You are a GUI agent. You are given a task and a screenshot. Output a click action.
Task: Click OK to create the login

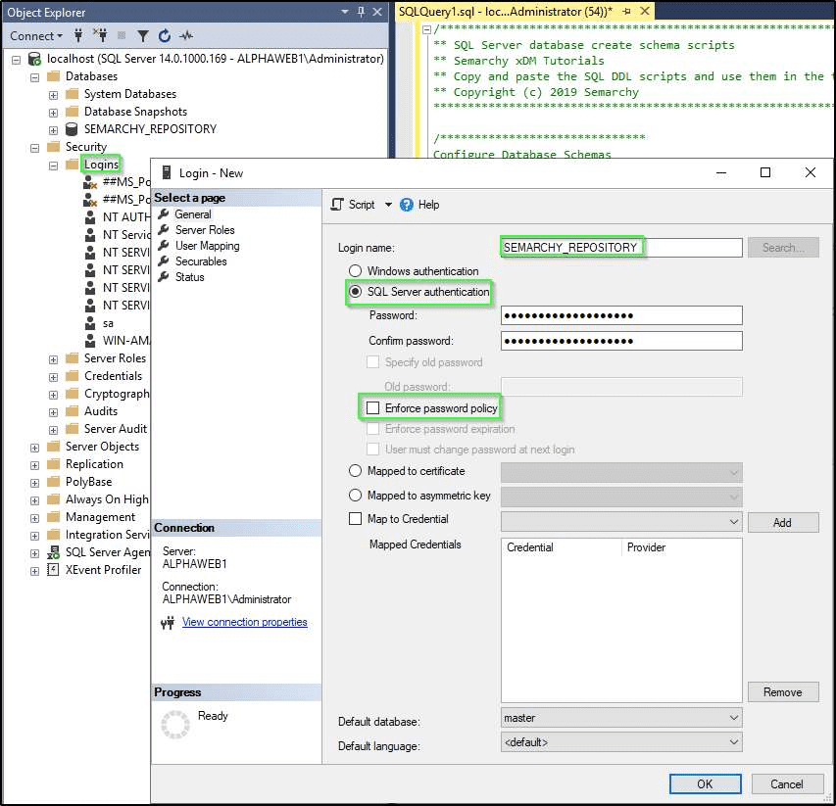pos(705,784)
